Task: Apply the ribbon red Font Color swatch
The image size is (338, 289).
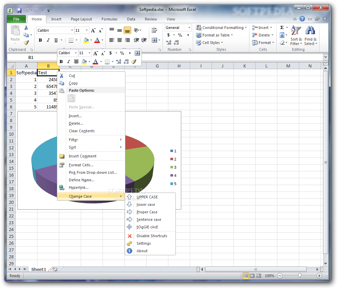Action: point(97,40)
